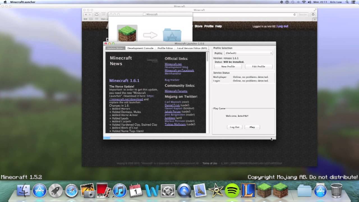The image size is (359, 202).
Task: Open Calendar icon in the Dock
Action: click(136, 190)
